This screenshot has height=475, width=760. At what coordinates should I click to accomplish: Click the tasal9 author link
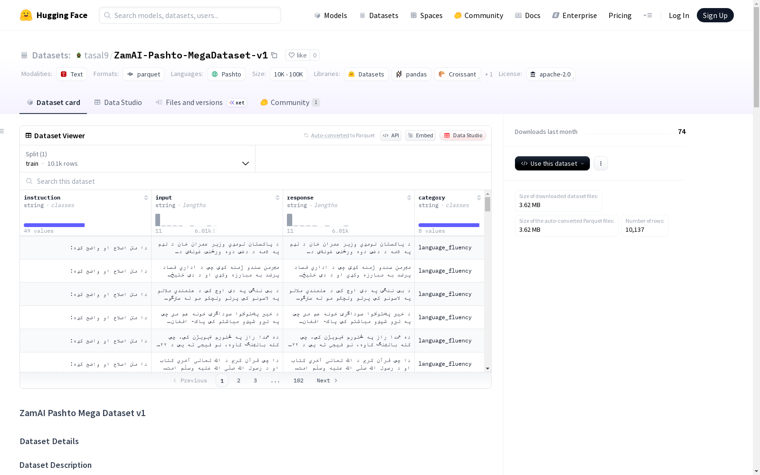[96, 55]
